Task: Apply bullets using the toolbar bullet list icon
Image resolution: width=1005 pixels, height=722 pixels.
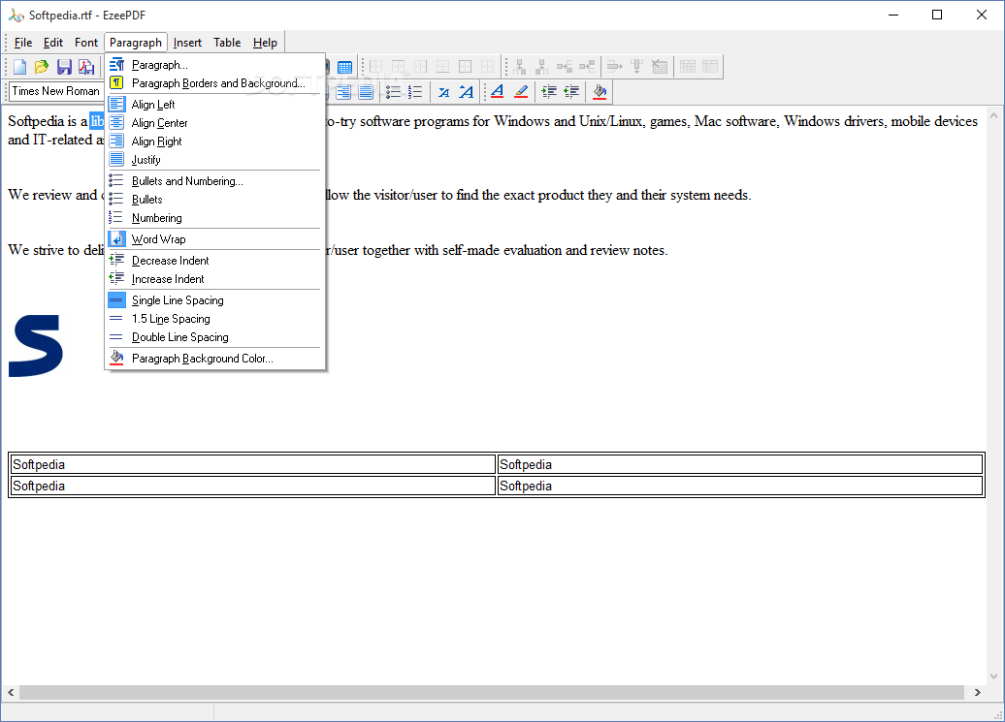Action: coord(393,91)
